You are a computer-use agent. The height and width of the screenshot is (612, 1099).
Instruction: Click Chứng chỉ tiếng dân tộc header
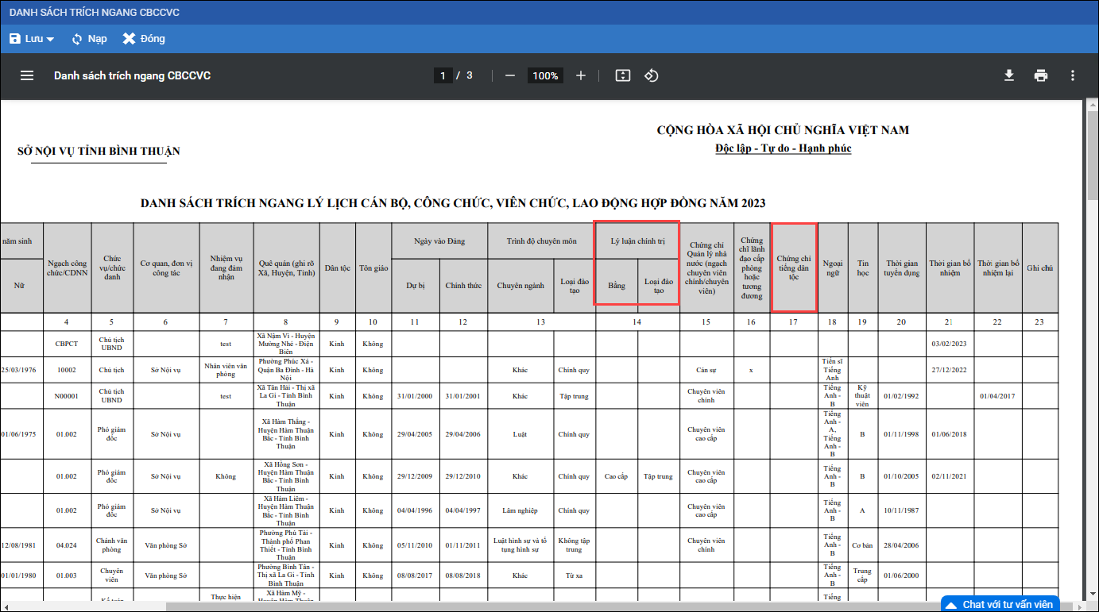click(794, 268)
